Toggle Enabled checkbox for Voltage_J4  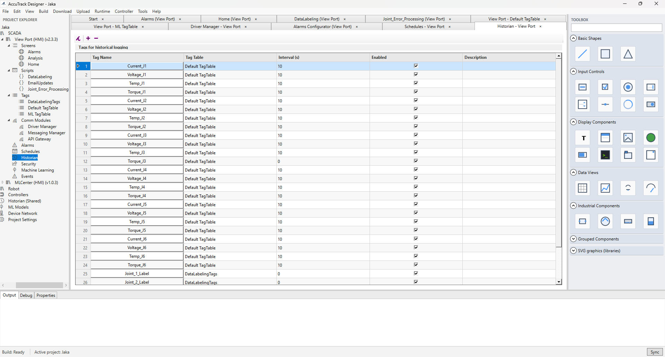(416, 178)
